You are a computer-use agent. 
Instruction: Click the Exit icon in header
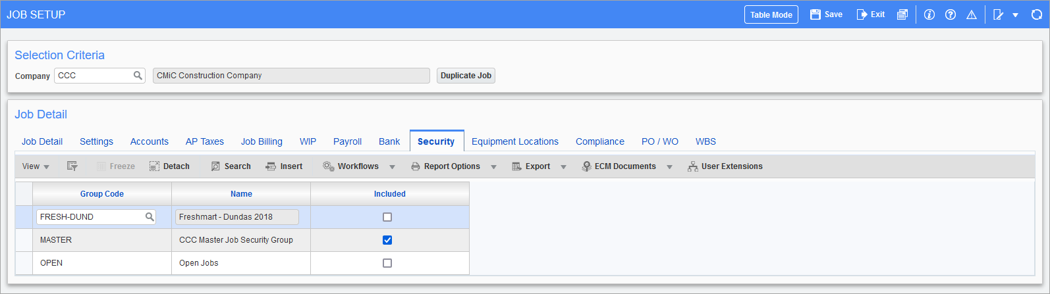coord(862,14)
